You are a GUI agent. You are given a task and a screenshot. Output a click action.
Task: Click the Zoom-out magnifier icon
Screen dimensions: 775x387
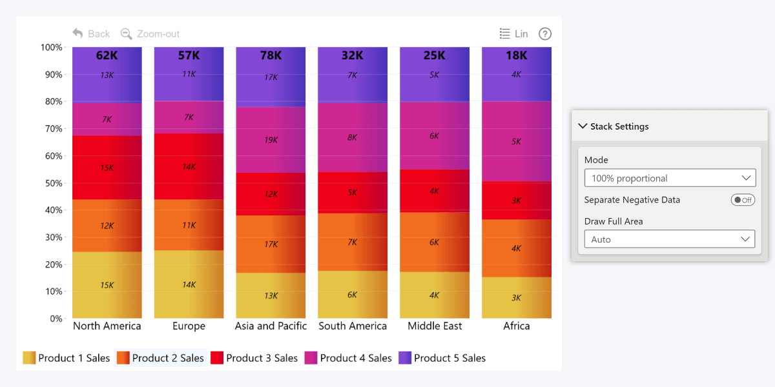(x=127, y=34)
